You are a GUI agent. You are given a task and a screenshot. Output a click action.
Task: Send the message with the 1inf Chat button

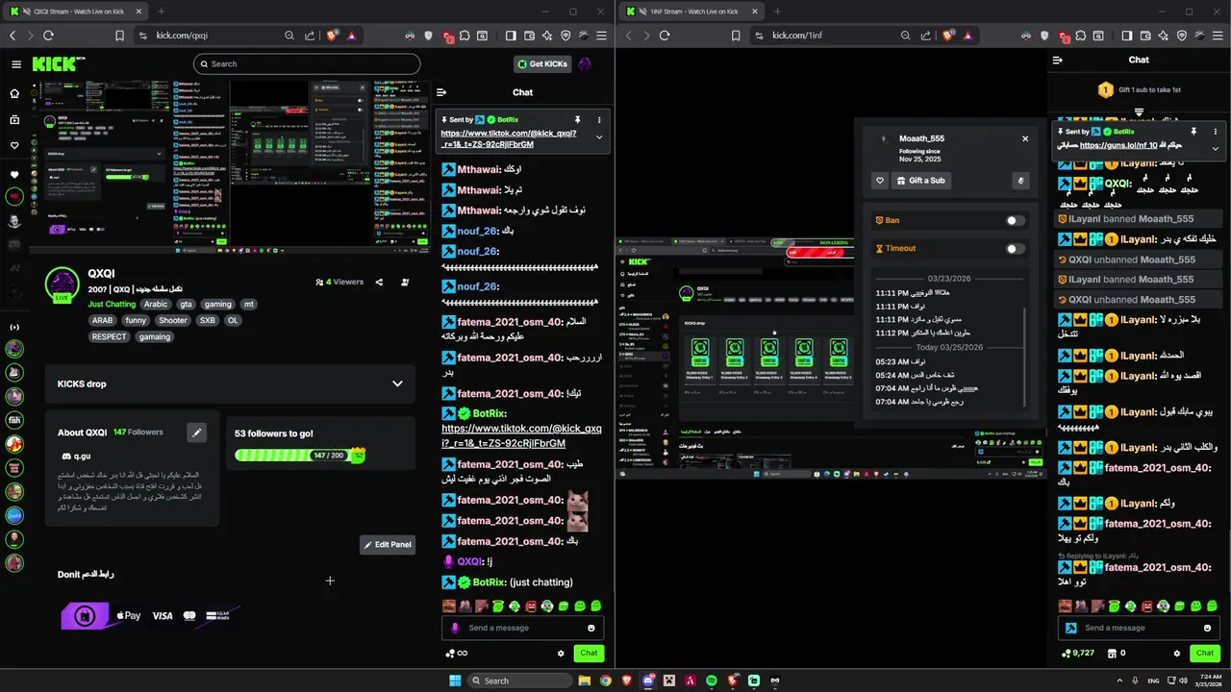tap(1204, 654)
